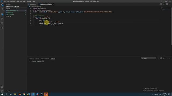Click the unsaved dot on Bulkcreateprefixes.py tab
This screenshot has height=96, width=172.
coord(53,4)
